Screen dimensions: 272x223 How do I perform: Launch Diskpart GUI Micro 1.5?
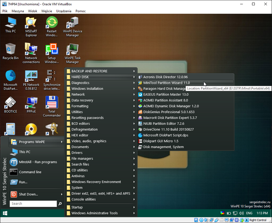185,141
